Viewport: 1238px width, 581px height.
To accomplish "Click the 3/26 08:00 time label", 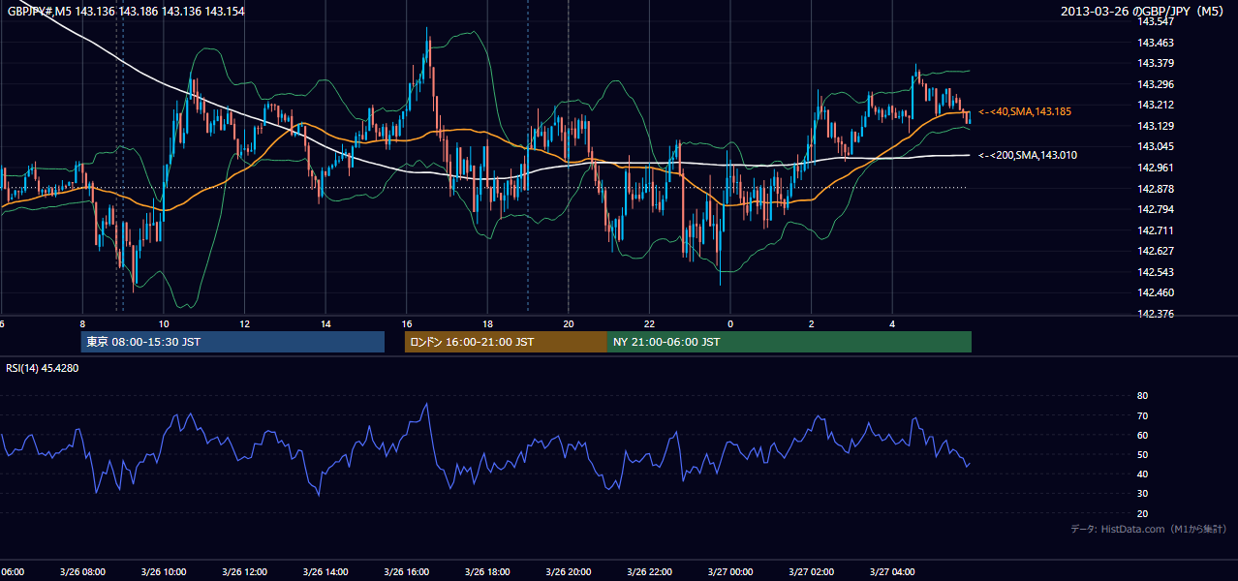I will 82,572.
